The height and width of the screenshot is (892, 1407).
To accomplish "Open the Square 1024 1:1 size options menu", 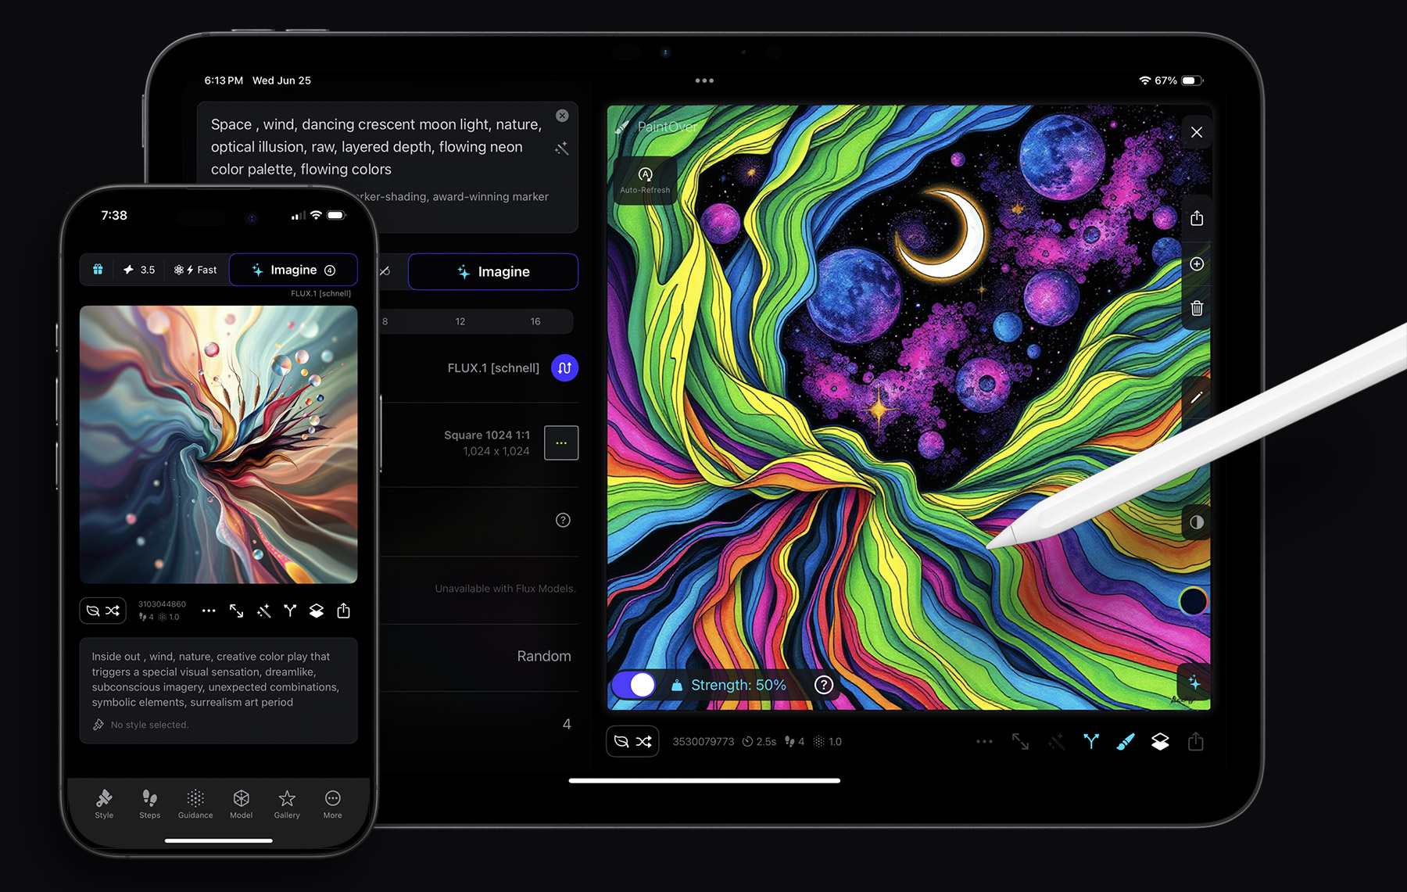I will pyautogui.click(x=560, y=442).
